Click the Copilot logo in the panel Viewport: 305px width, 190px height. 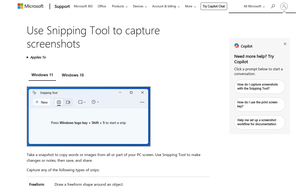pos(237,46)
